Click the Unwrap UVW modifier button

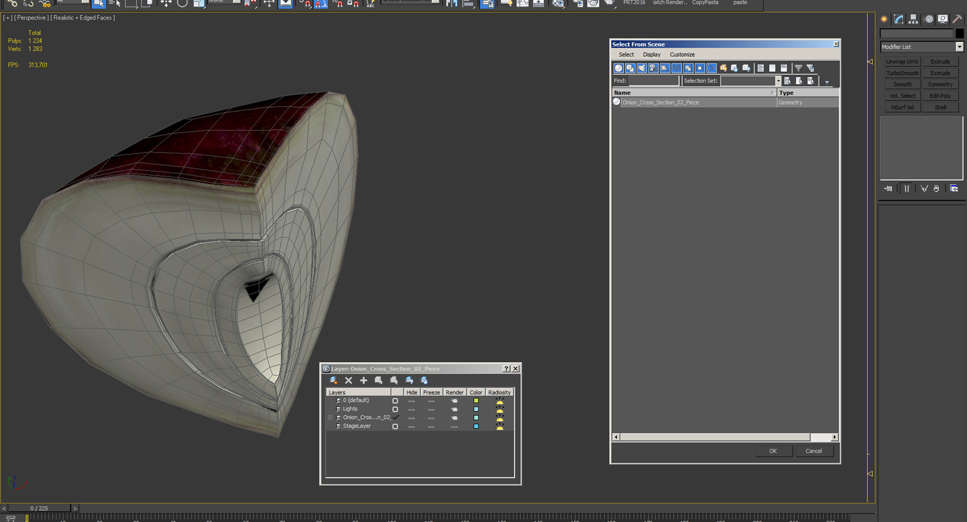coord(902,62)
